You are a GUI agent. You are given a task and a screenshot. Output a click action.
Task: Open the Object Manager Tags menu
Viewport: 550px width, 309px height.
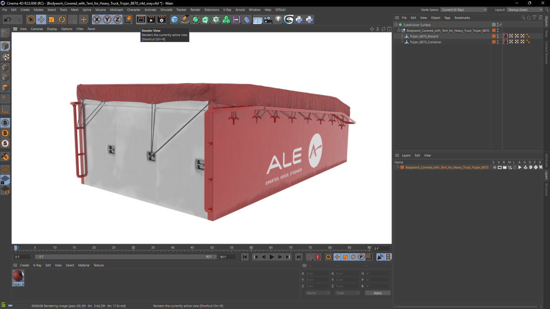click(447, 18)
